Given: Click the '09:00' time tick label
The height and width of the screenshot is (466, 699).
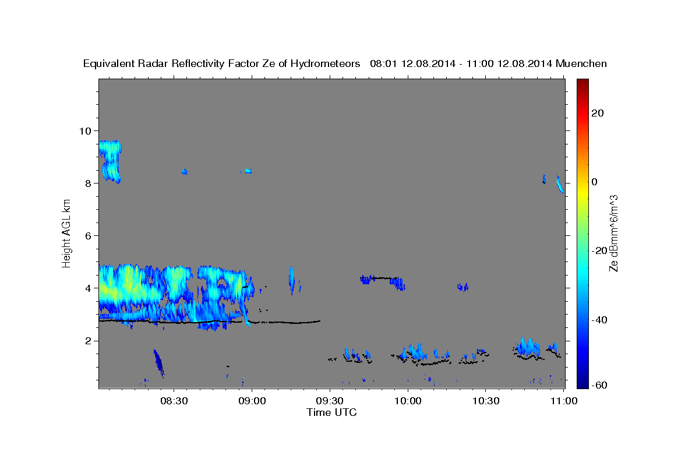Looking at the screenshot, I should coord(252,401).
